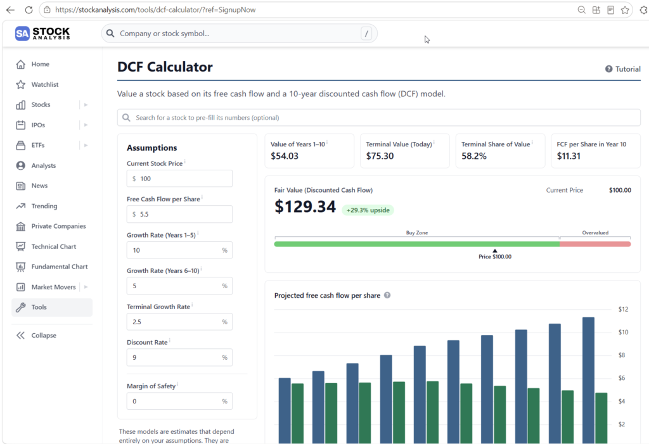
Task: Click the $129.34 fair value figure
Action: pos(305,206)
